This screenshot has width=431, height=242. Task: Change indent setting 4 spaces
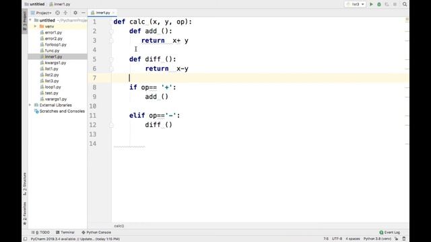(353, 239)
